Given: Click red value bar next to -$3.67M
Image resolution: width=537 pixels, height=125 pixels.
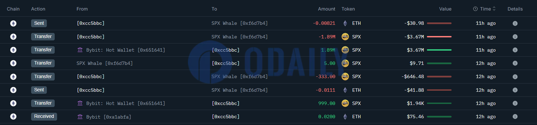Looking at the screenshot, I should (x=439, y=37).
